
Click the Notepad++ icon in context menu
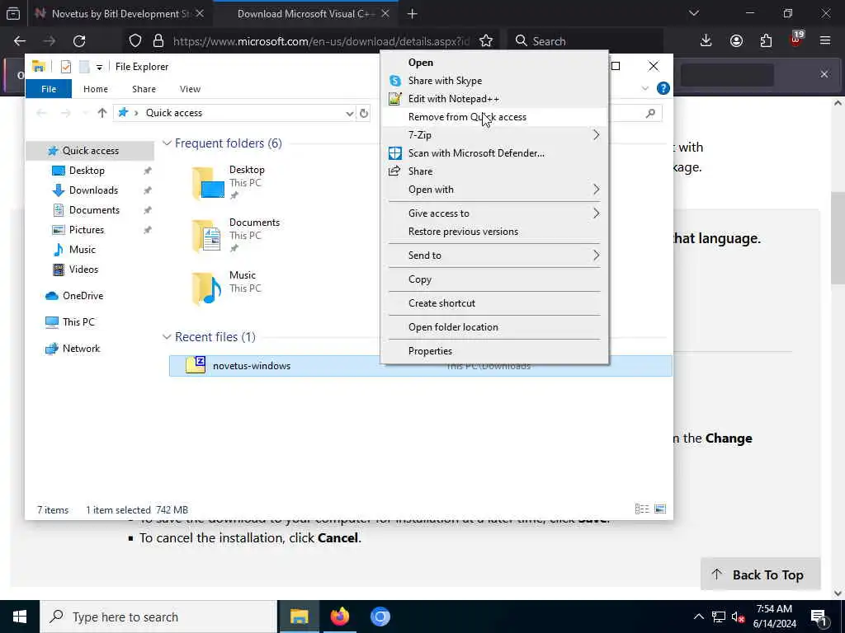(395, 99)
